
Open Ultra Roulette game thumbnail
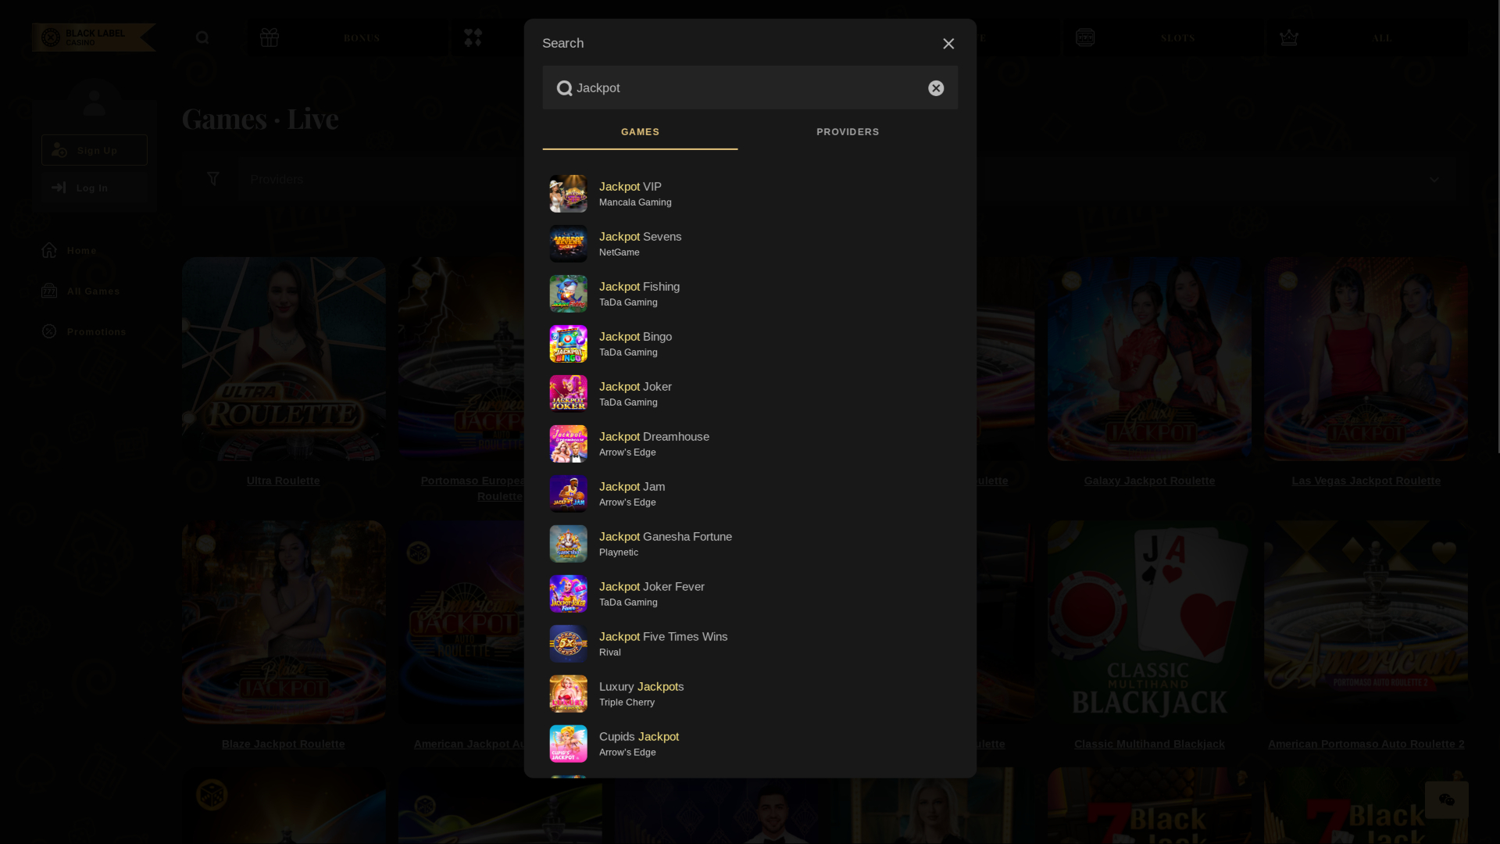(x=284, y=359)
